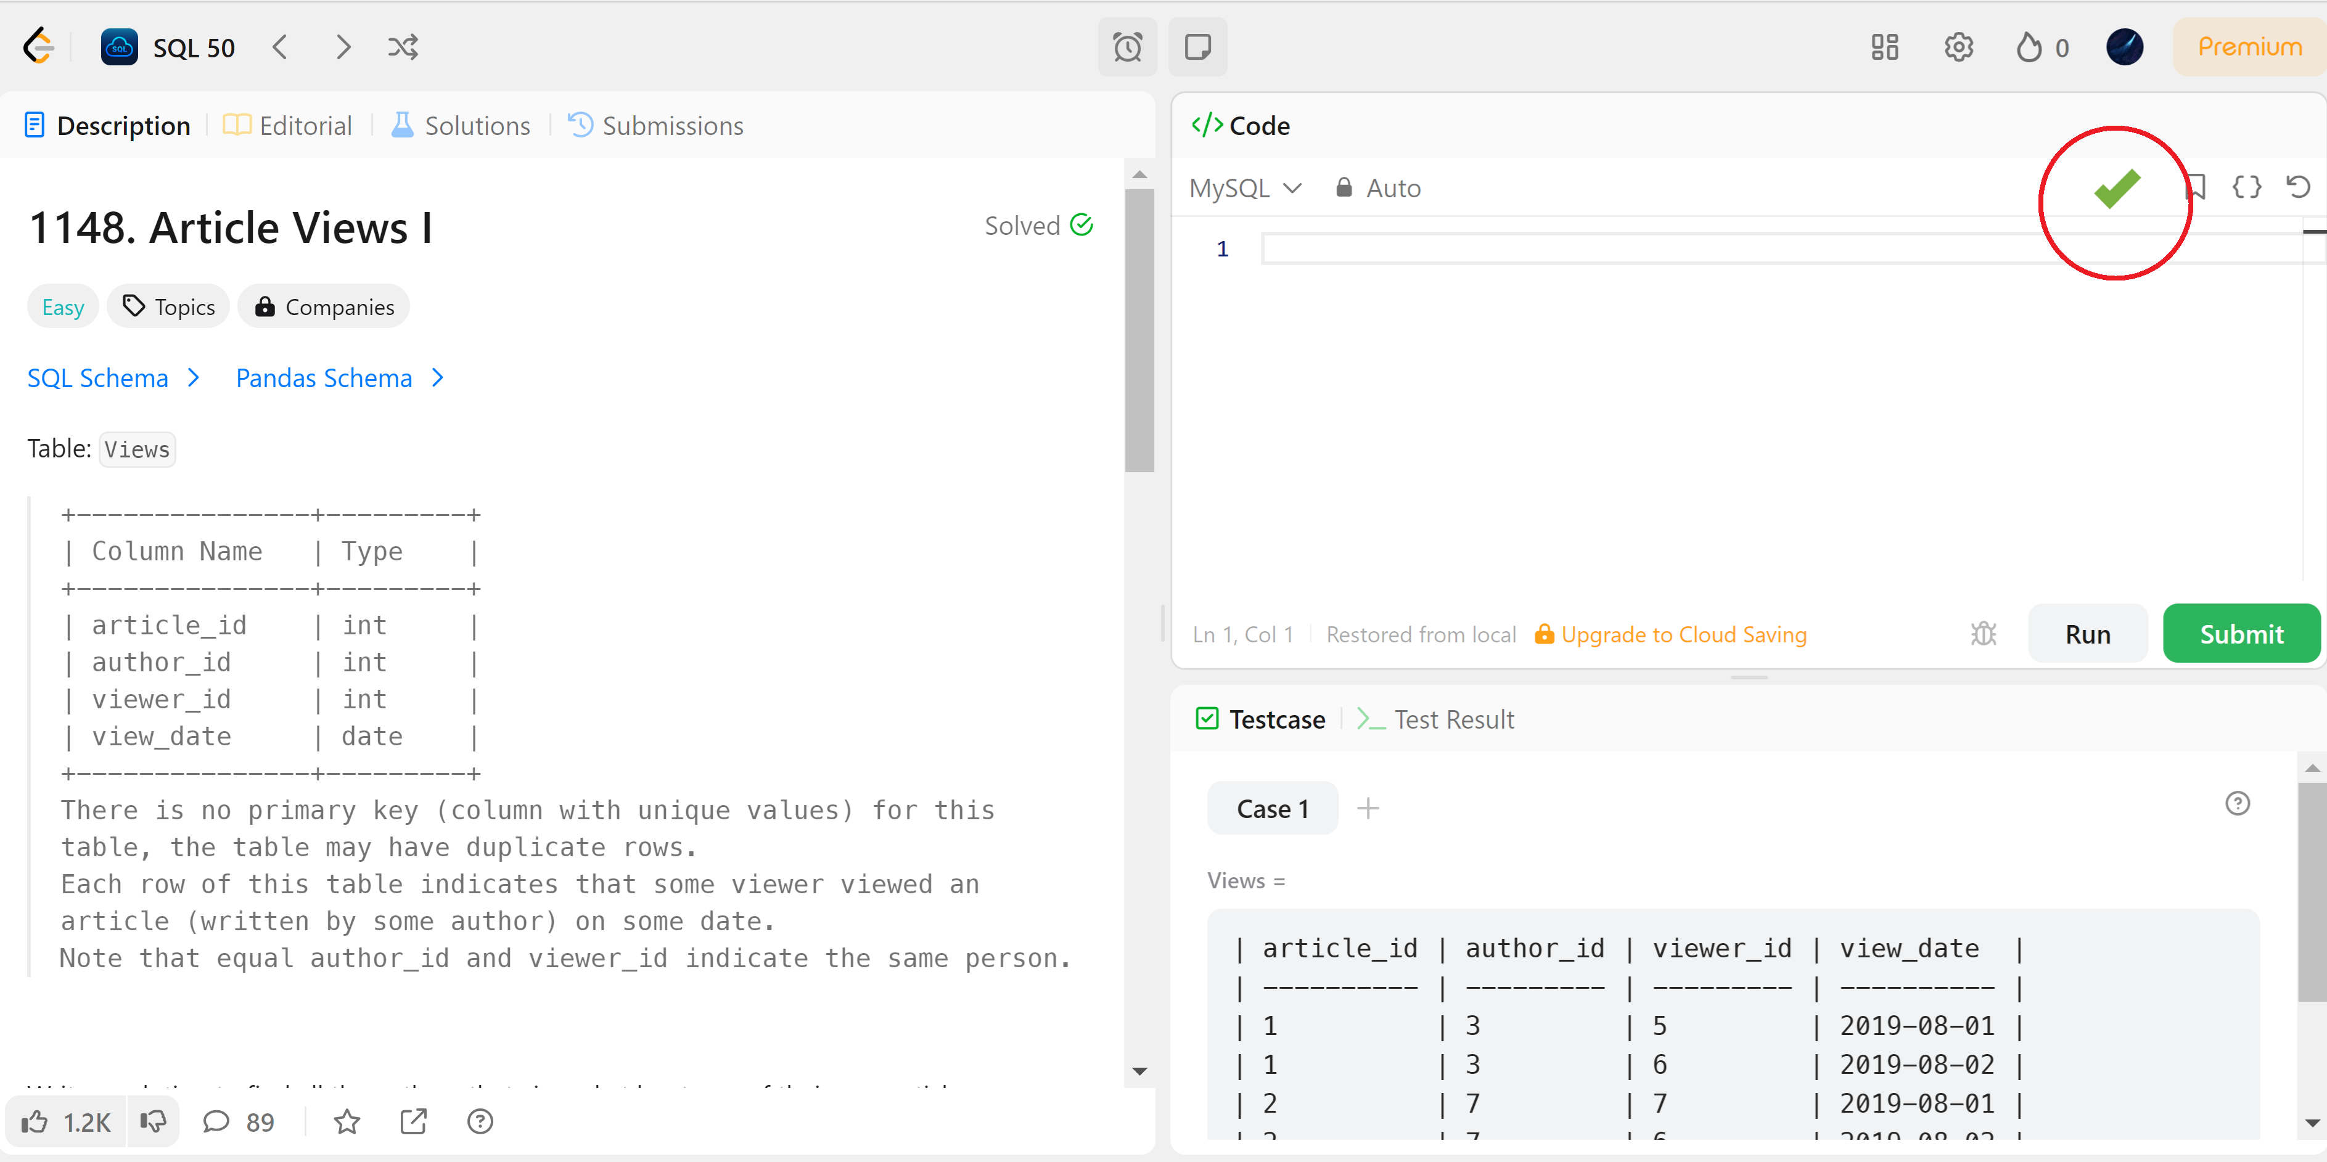Click the debugger bug icon
The width and height of the screenshot is (2327, 1162).
click(1983, 634)
